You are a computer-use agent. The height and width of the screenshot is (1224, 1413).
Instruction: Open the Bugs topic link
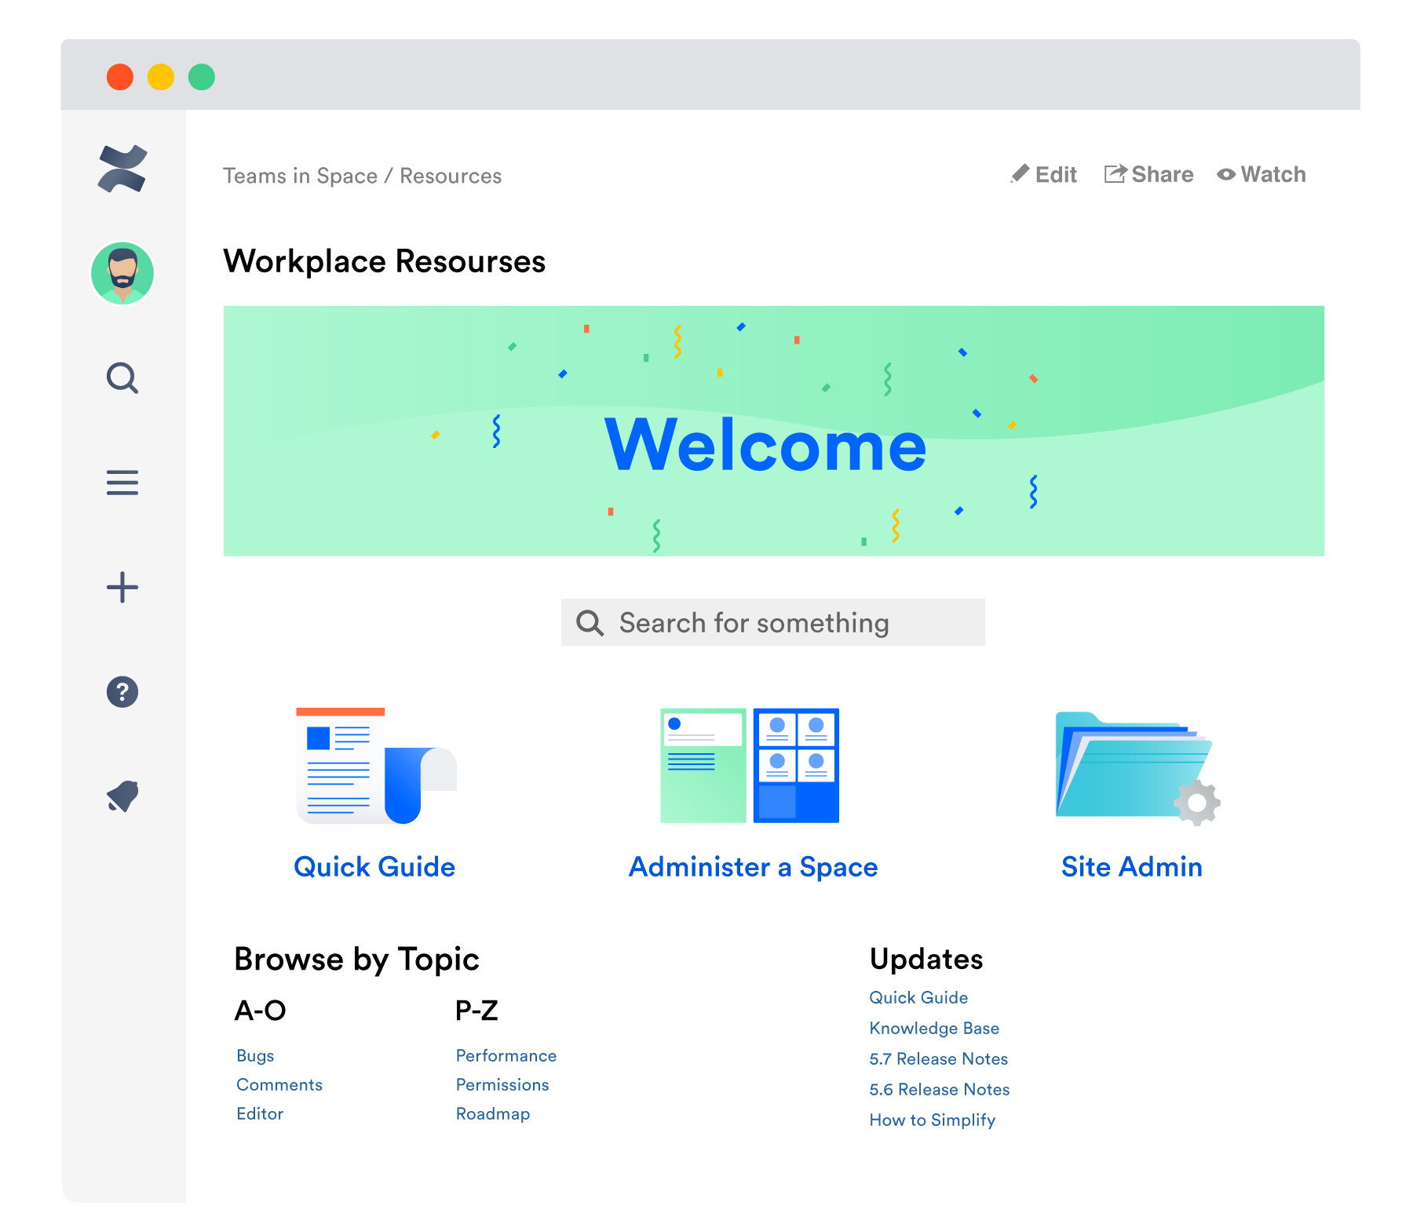pos(254,1055)
